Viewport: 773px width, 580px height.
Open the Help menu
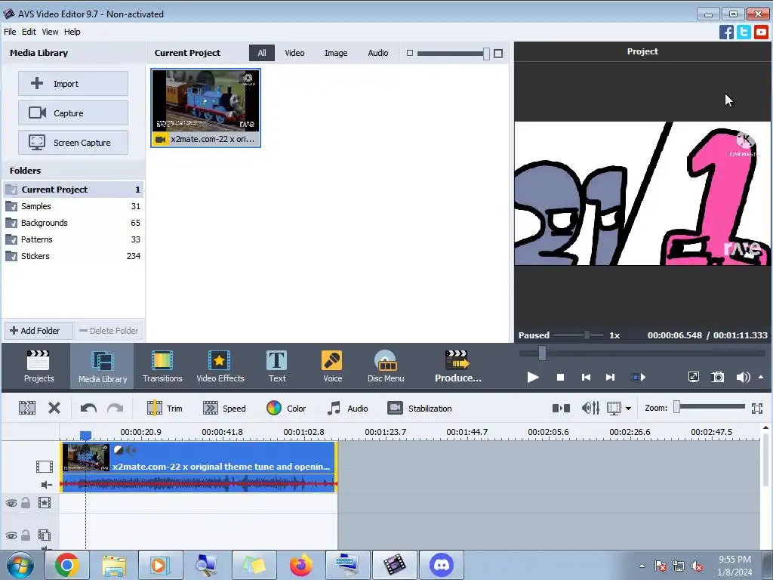72,32
